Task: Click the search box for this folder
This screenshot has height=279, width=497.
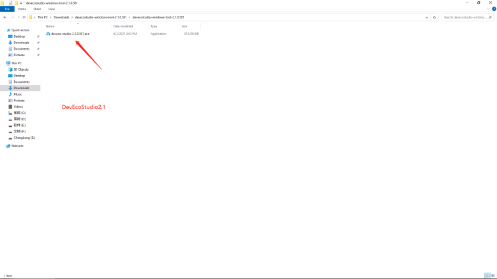Action: [467, 17]
